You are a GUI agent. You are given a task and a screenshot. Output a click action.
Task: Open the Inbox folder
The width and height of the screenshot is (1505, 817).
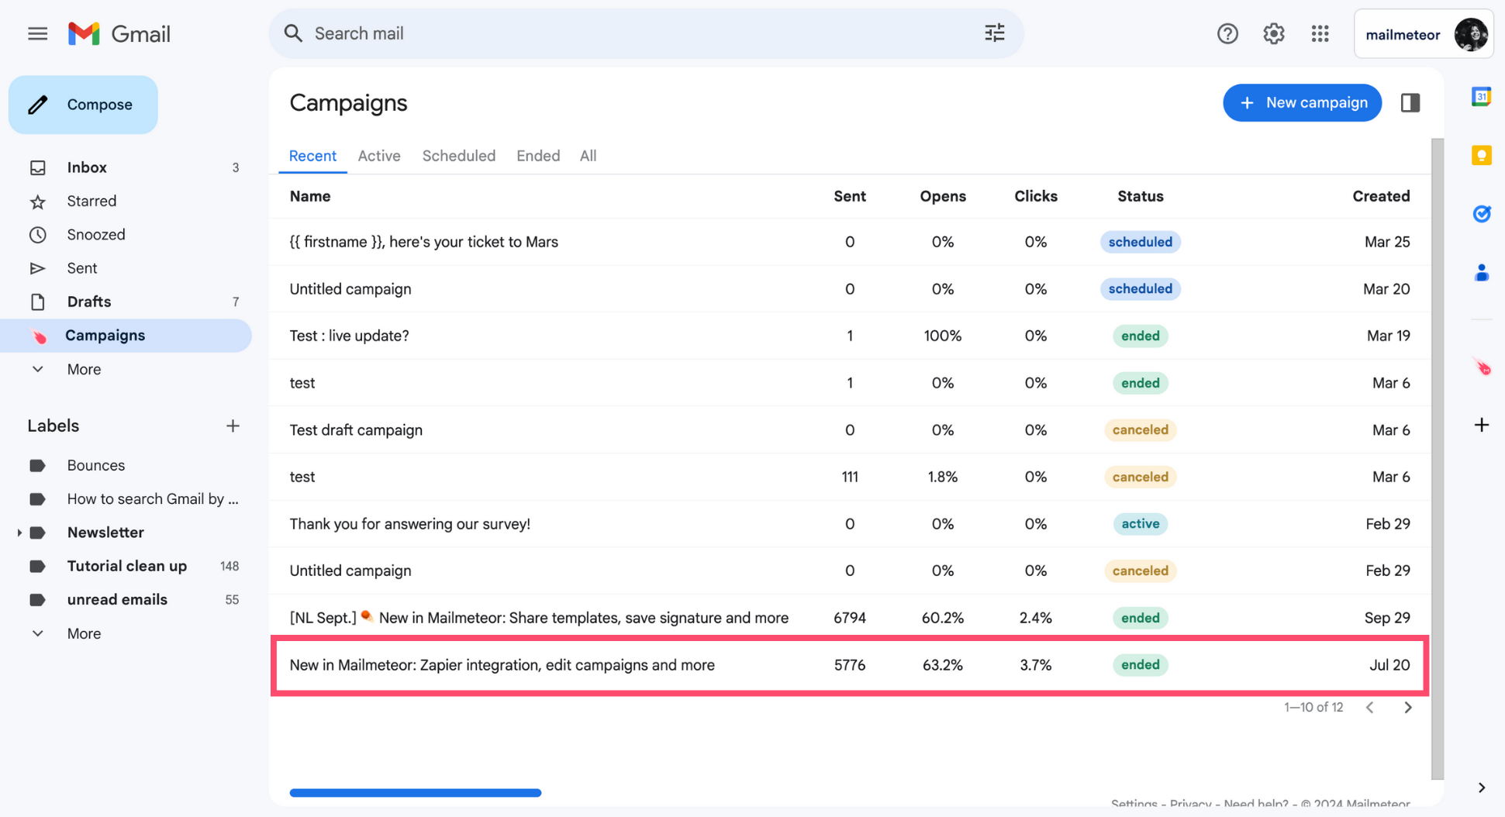[126, 167]
